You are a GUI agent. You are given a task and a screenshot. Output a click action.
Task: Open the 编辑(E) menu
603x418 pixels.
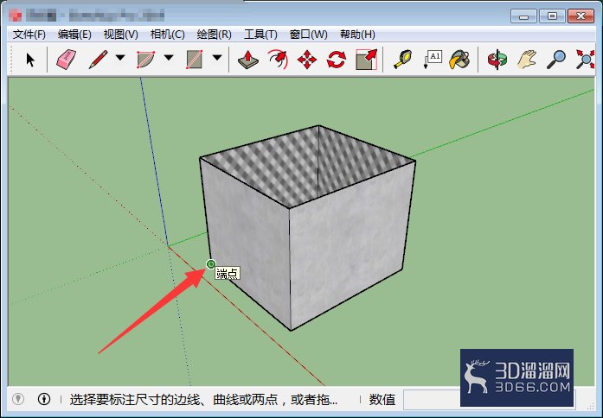coord(74,35)
